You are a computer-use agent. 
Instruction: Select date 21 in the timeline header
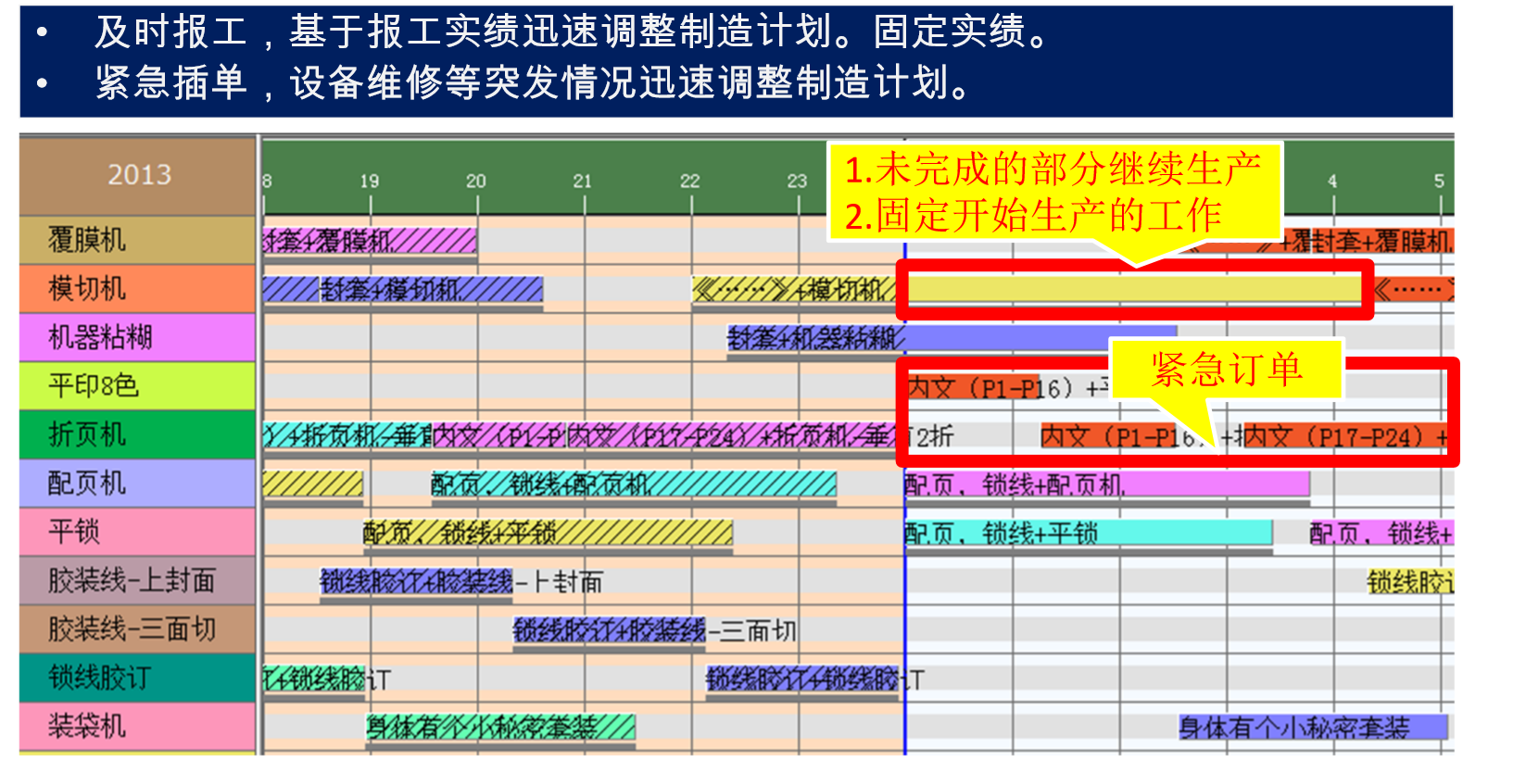click(582, 182)
